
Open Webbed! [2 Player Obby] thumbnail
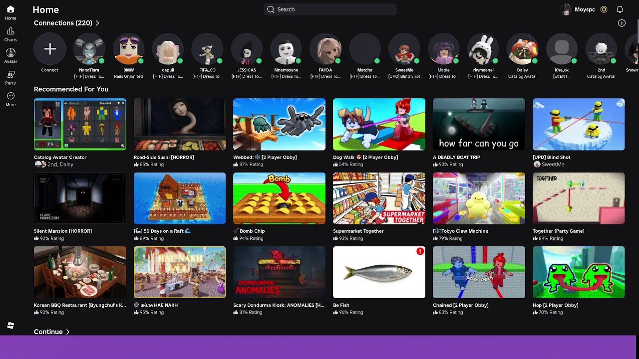[279, 124]
